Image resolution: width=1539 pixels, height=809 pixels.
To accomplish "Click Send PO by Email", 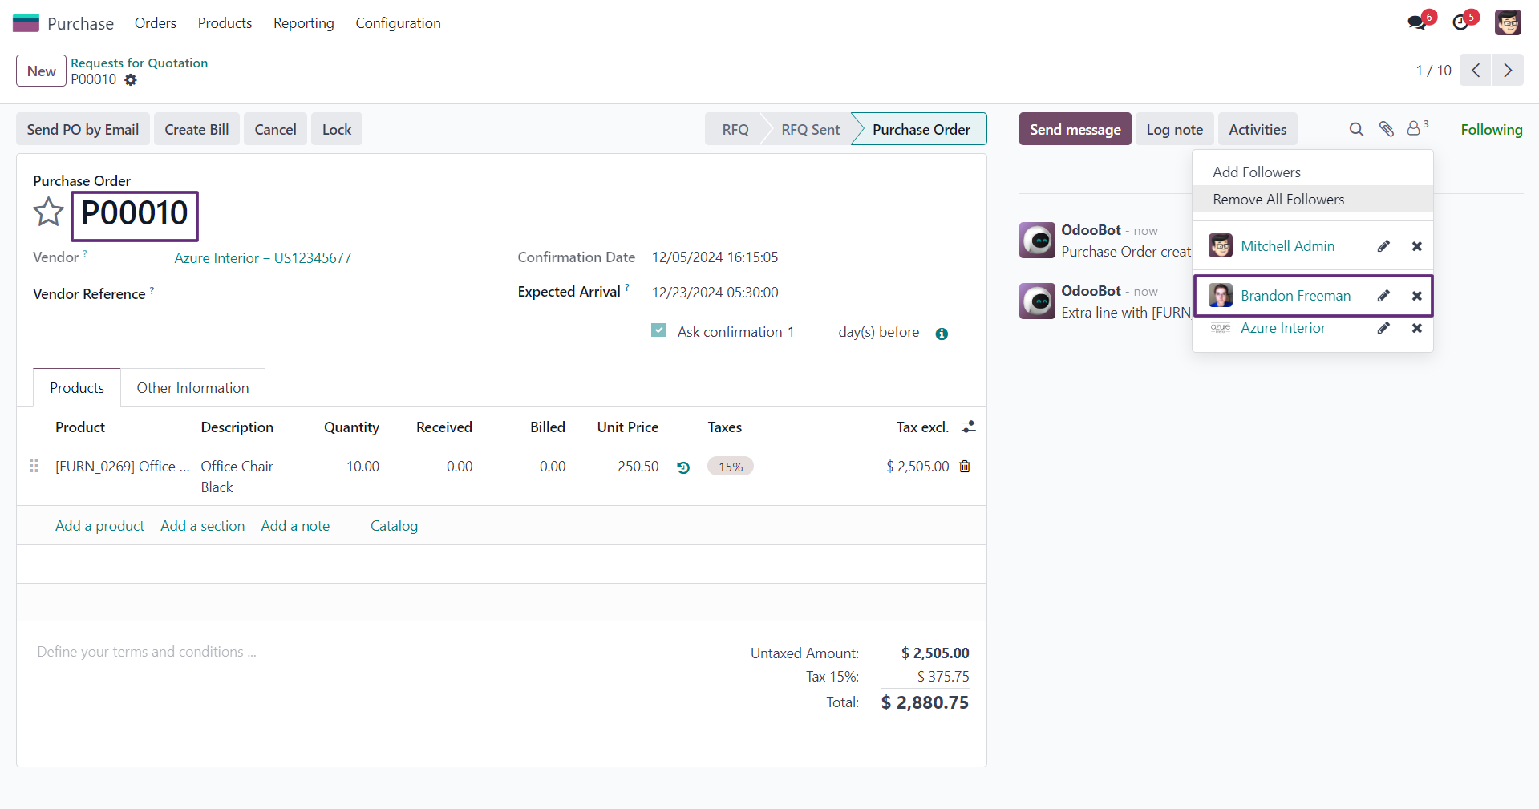I will click(x=83, y=129).
